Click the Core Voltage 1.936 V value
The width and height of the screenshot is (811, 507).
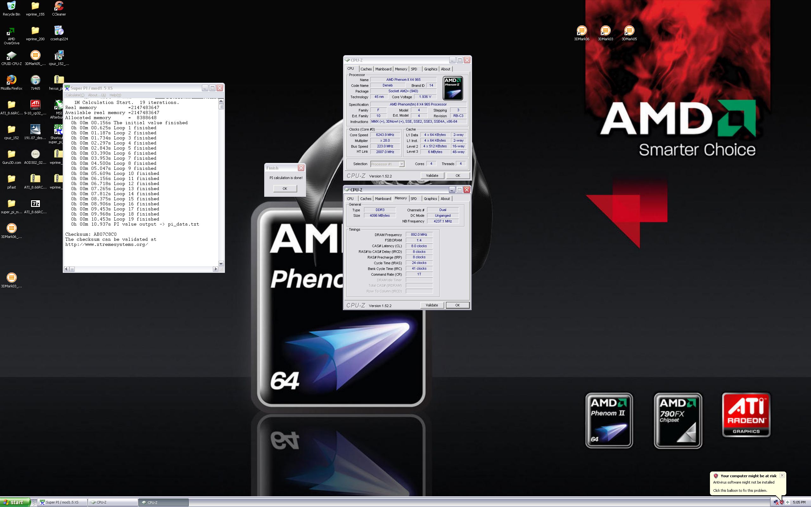point(425,97)
